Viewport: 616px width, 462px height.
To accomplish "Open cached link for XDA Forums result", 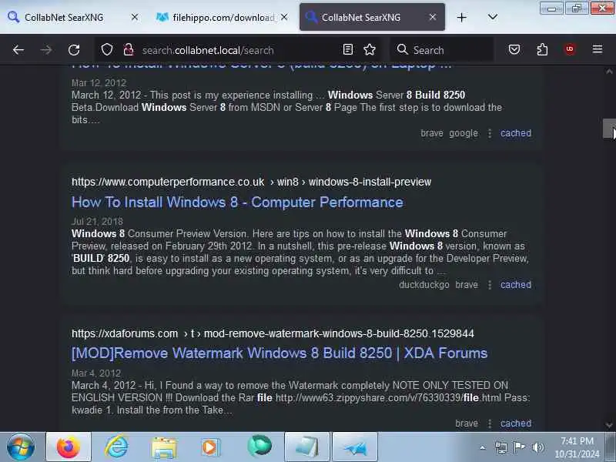I will [x=515, y=423].
